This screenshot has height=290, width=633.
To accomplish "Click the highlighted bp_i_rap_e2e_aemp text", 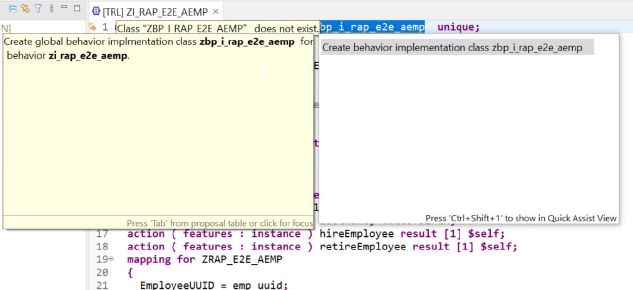I will (x=372, y=28).
